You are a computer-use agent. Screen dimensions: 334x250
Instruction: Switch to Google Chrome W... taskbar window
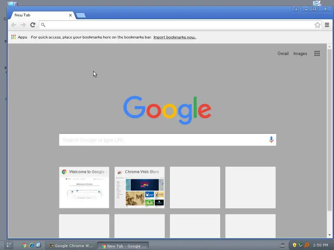coord(71,246)
